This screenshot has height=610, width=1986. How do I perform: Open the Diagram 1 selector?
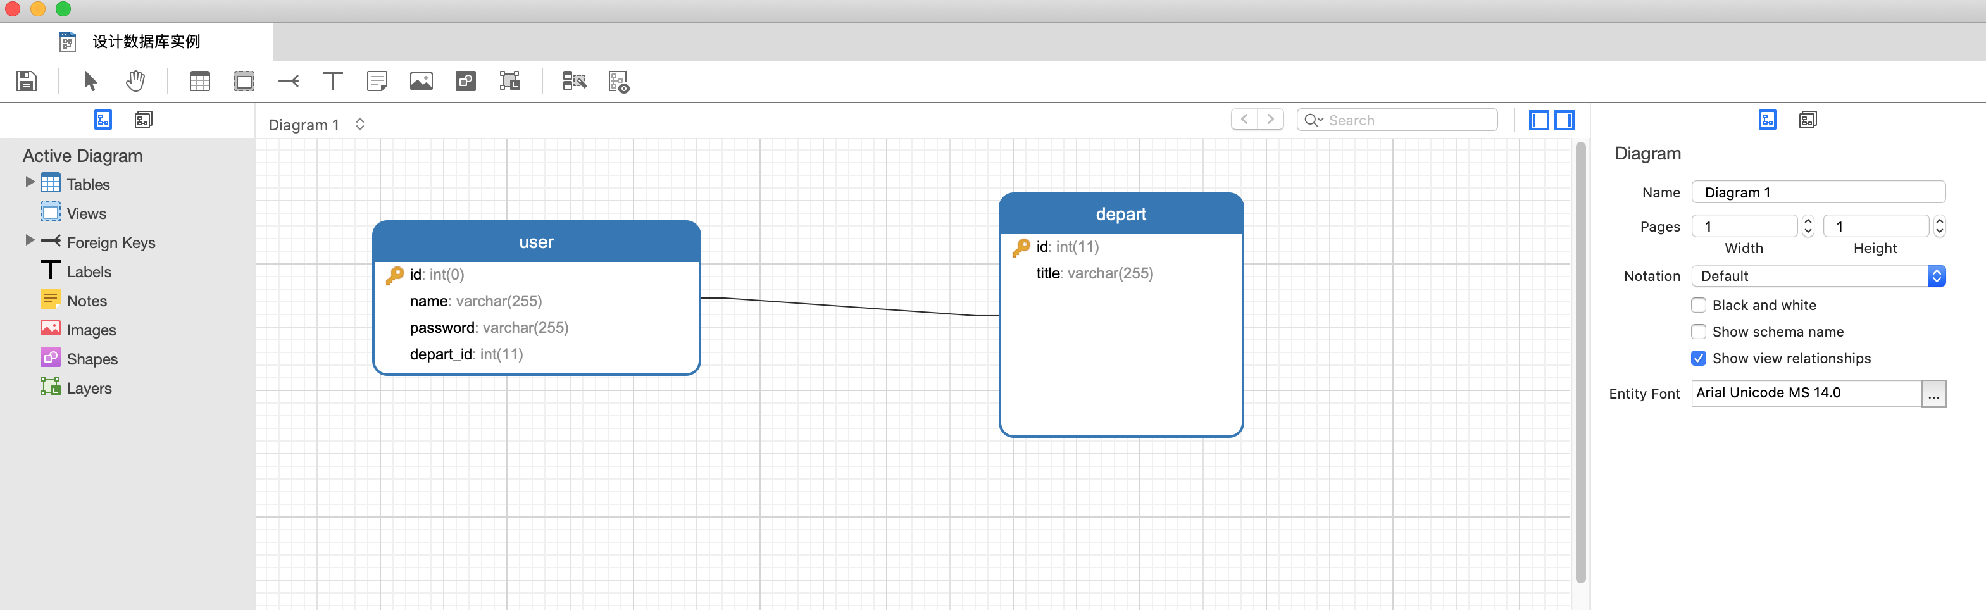tap(316, 125)
